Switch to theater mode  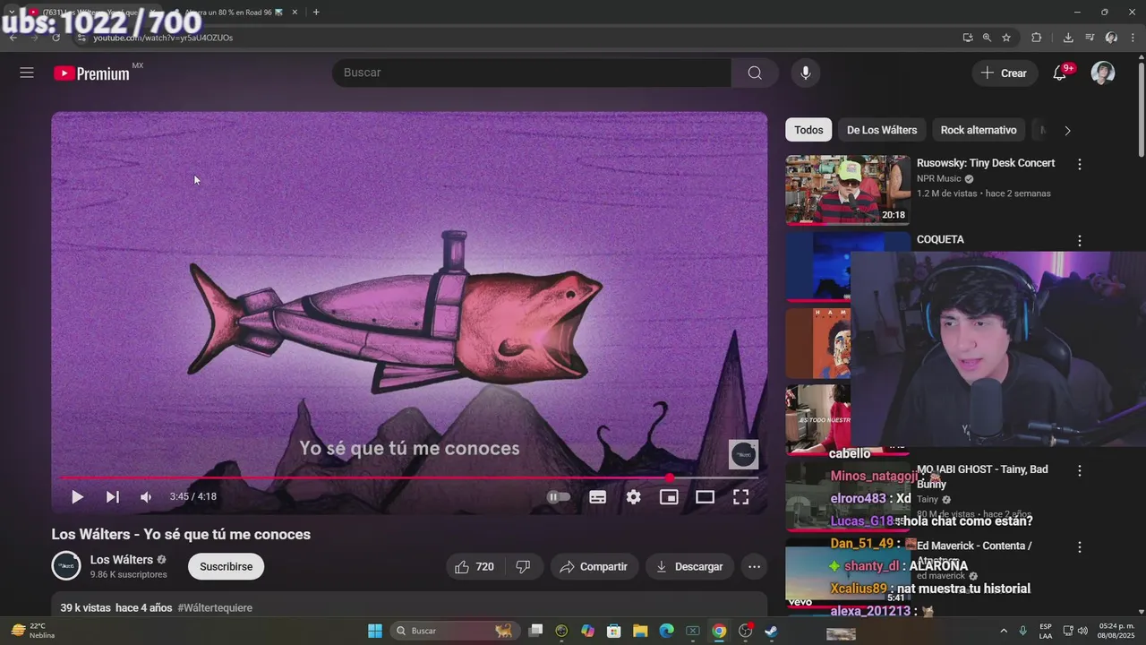(705, 496)
